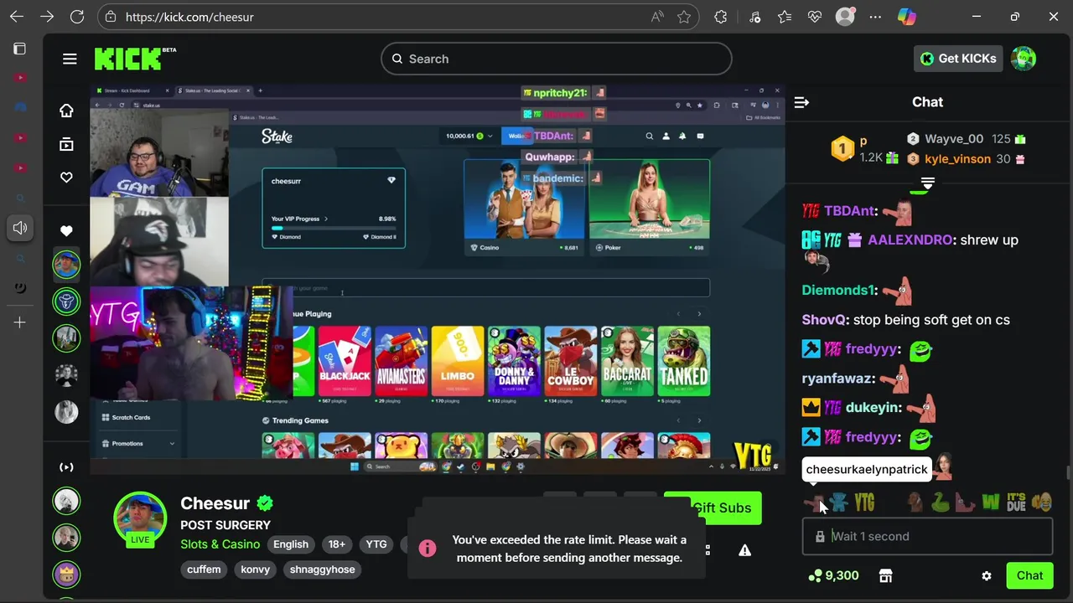Add a new item in Edge sidebar plus

tap(20, 322)
